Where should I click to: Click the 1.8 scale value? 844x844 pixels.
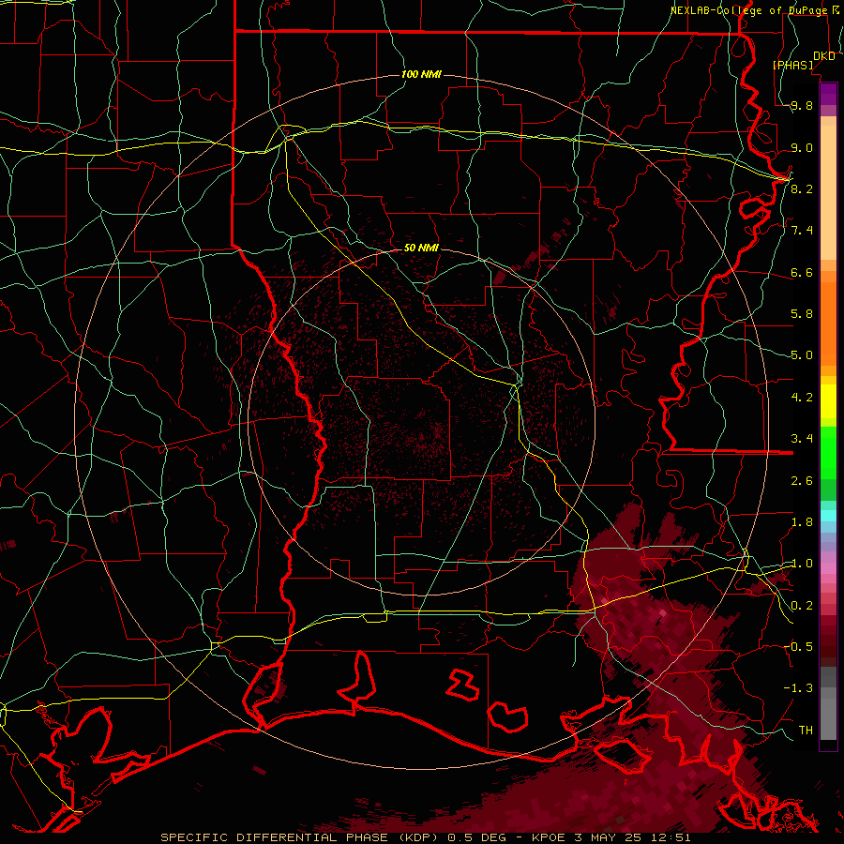pos(802,522)
